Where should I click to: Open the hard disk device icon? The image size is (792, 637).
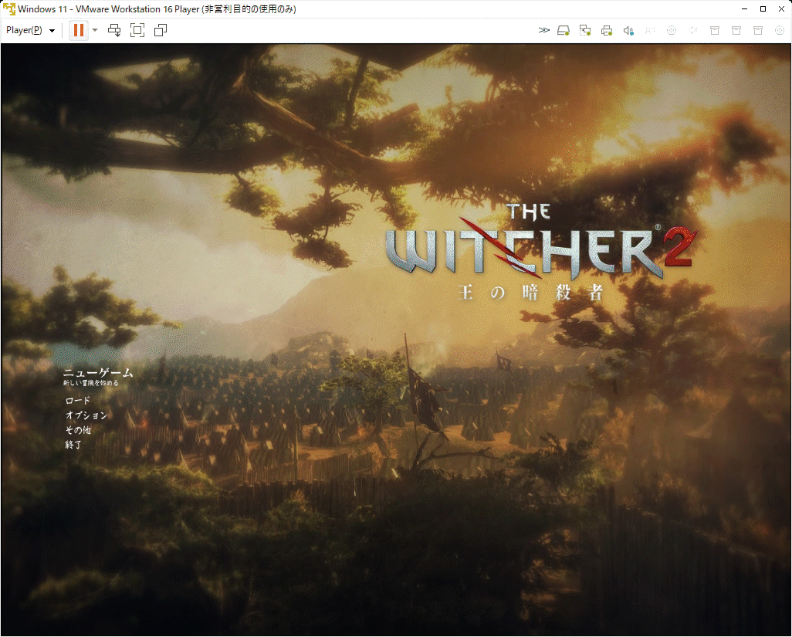tap(564, 30)
